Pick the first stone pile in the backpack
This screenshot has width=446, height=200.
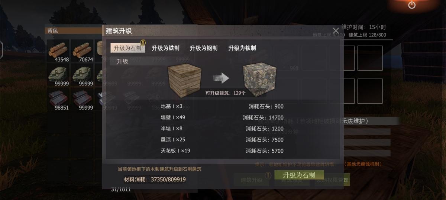click(x=58, y=76)
